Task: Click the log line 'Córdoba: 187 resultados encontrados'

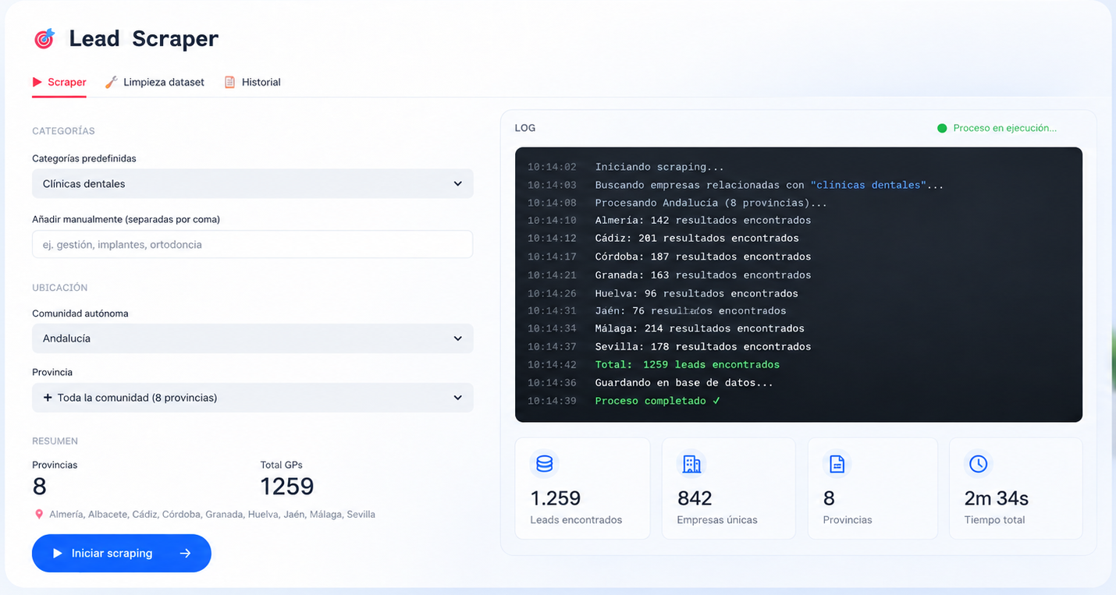Action: click(x=702, y=257)
